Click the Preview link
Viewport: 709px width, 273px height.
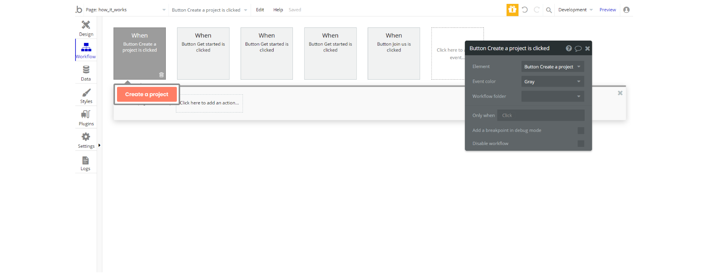607,10
